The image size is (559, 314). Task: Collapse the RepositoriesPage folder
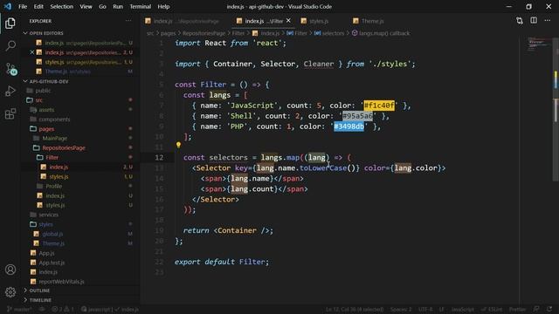(x=64, y=147)
